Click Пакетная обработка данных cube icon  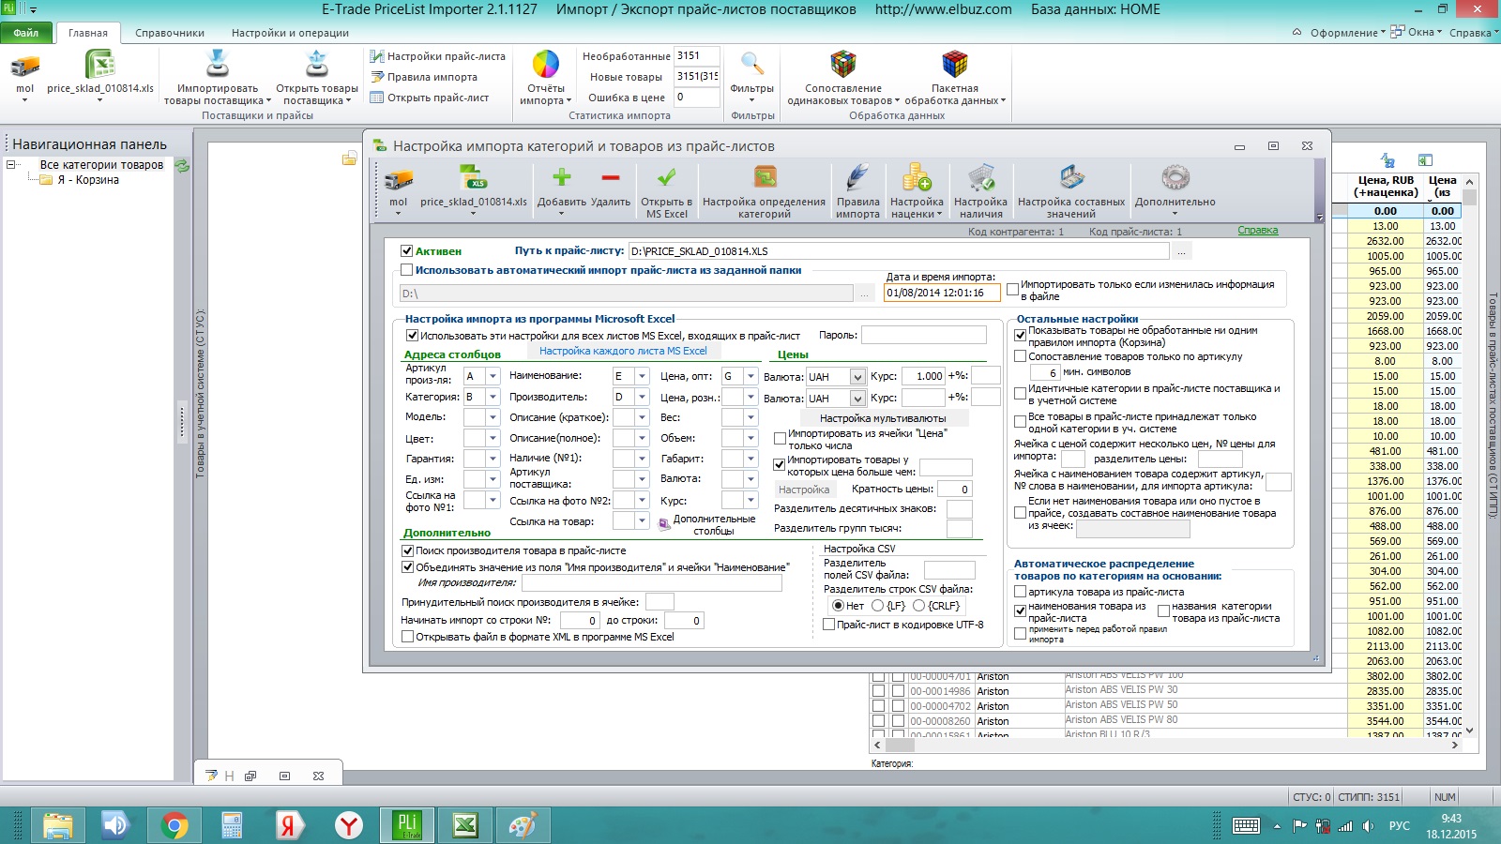coord(954,65)
